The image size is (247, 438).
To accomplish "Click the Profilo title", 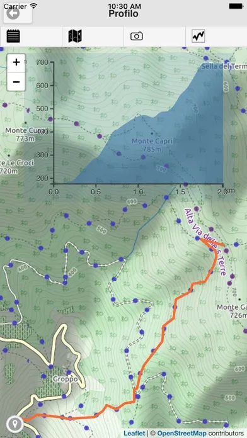I will click(x=123, y=14).
